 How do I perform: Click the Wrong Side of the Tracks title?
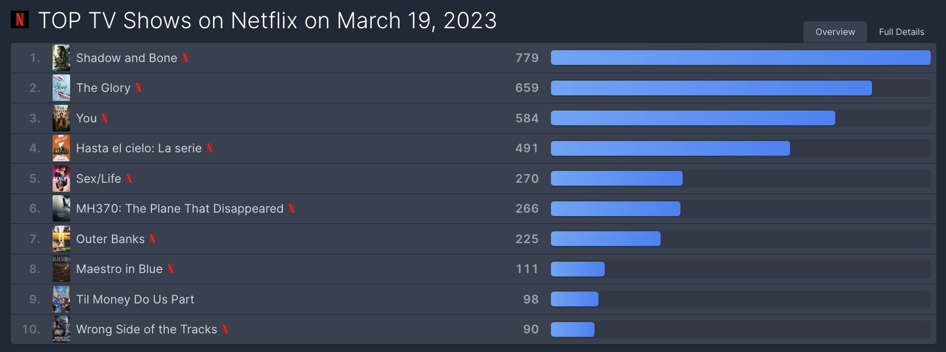point(147,329)
